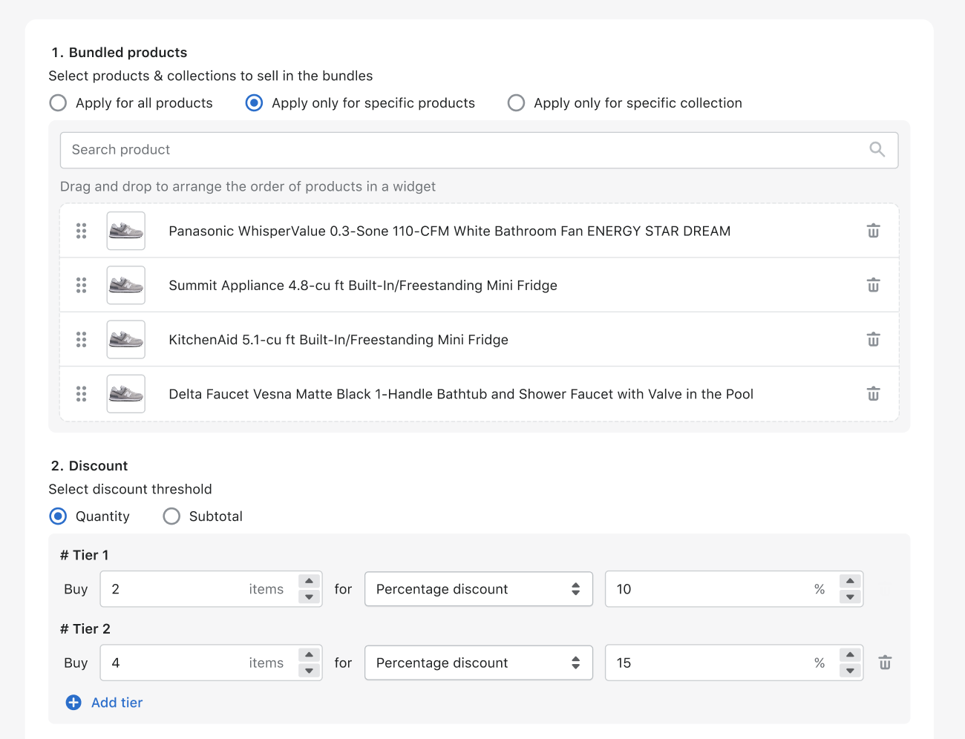Viewport: 965px width, 739px height.
Task: Delete the Panasonic Bathroom Fan product
Action: point(873,231)
